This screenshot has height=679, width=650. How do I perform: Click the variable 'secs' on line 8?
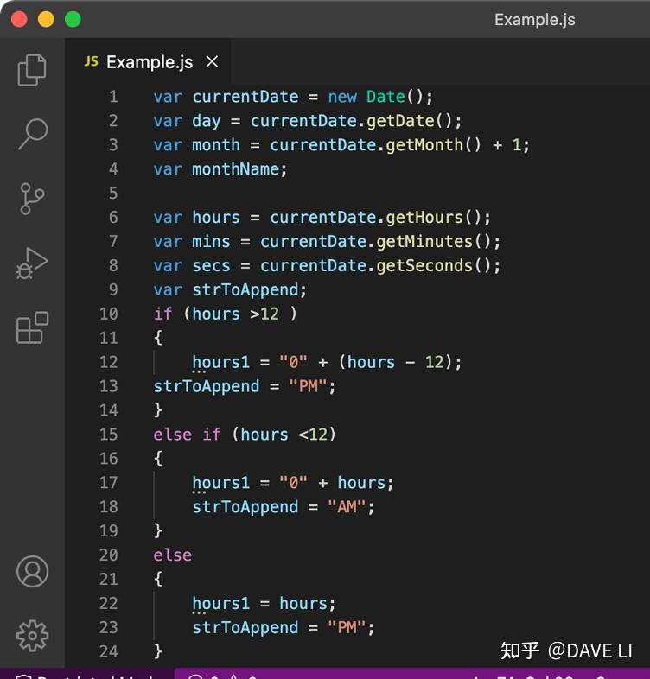tap(211, 265)
